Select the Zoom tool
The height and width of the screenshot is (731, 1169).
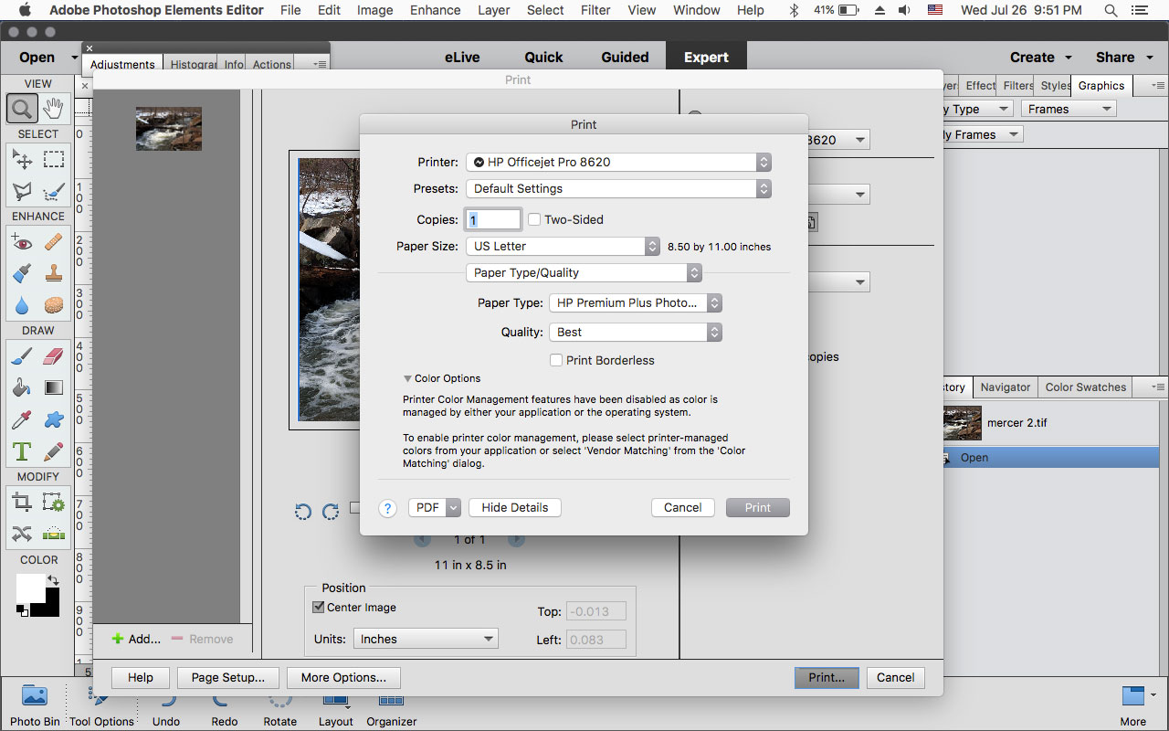pos(22,109)
